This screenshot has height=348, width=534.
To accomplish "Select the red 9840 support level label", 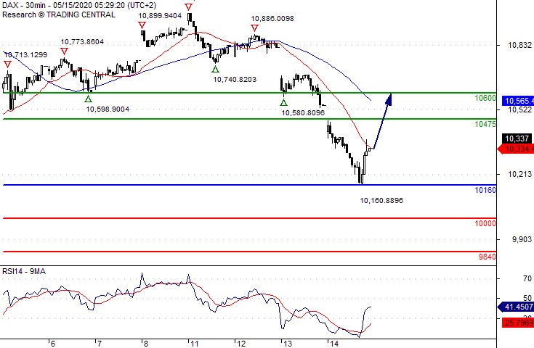I will tap(488, 257).
